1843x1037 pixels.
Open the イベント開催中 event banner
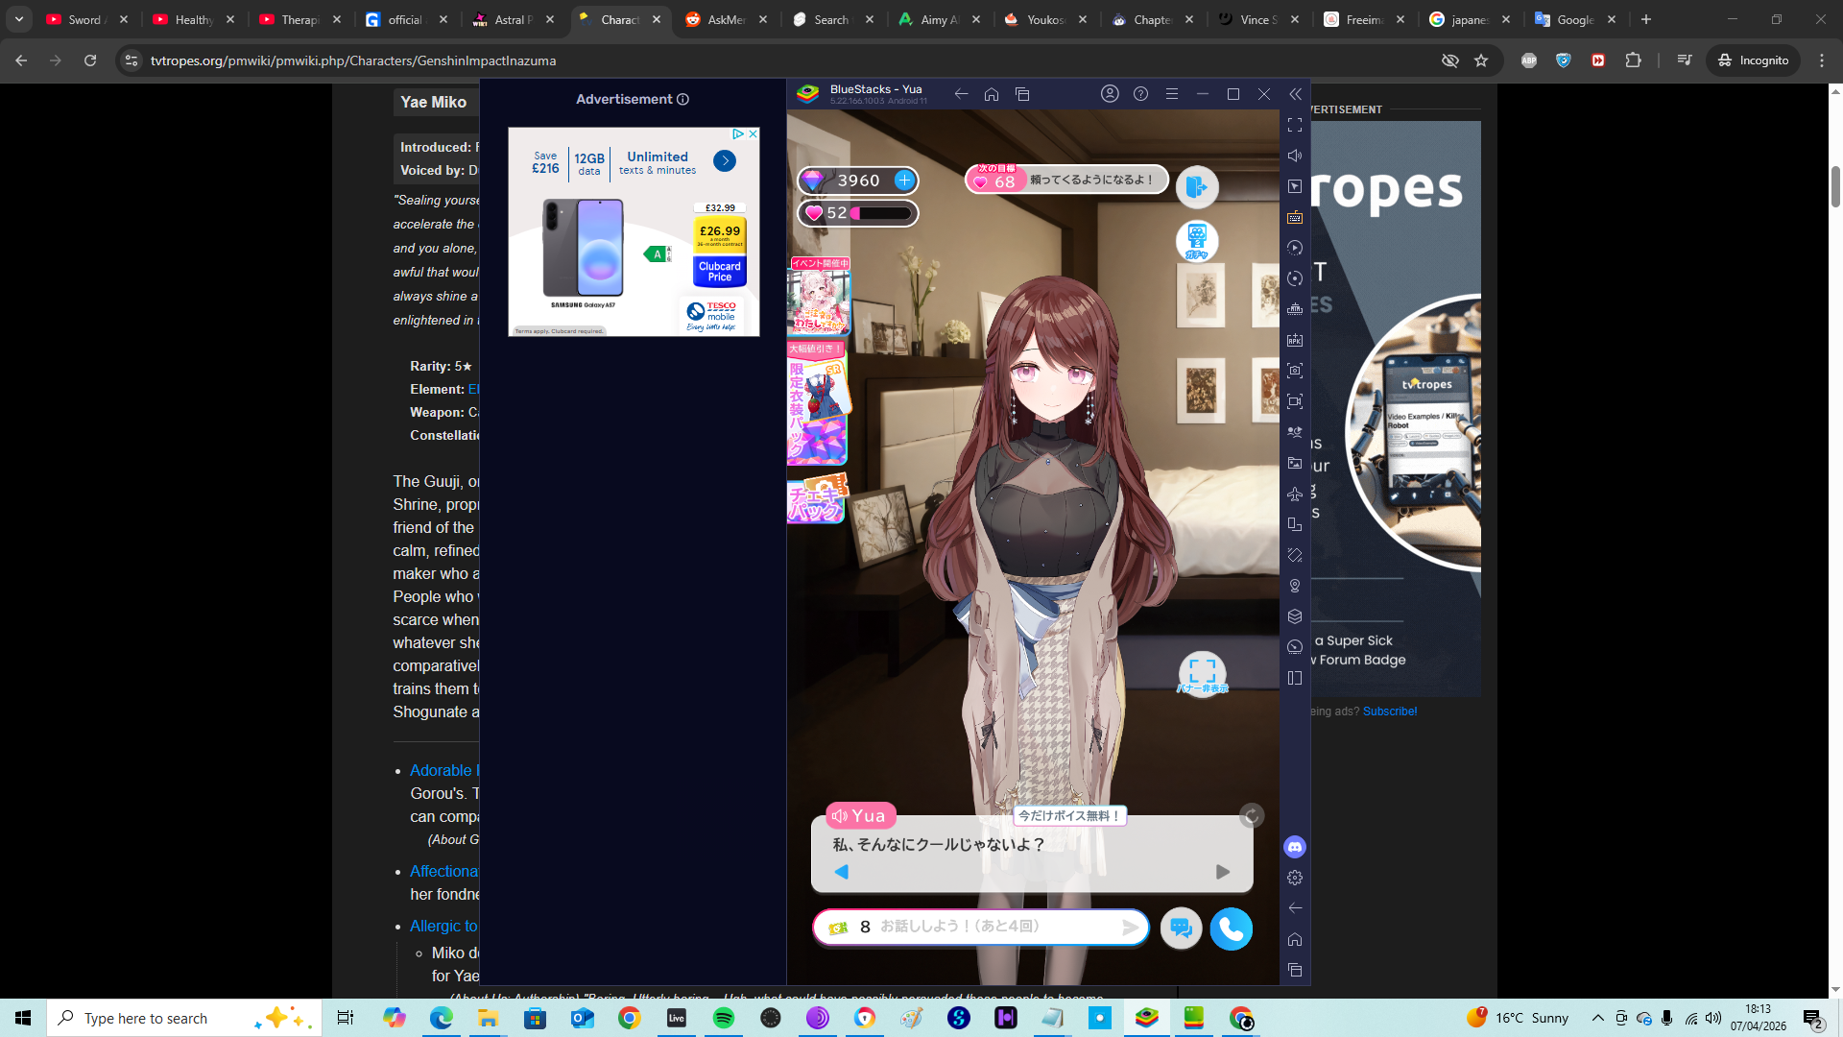click(x=820, y=296)
